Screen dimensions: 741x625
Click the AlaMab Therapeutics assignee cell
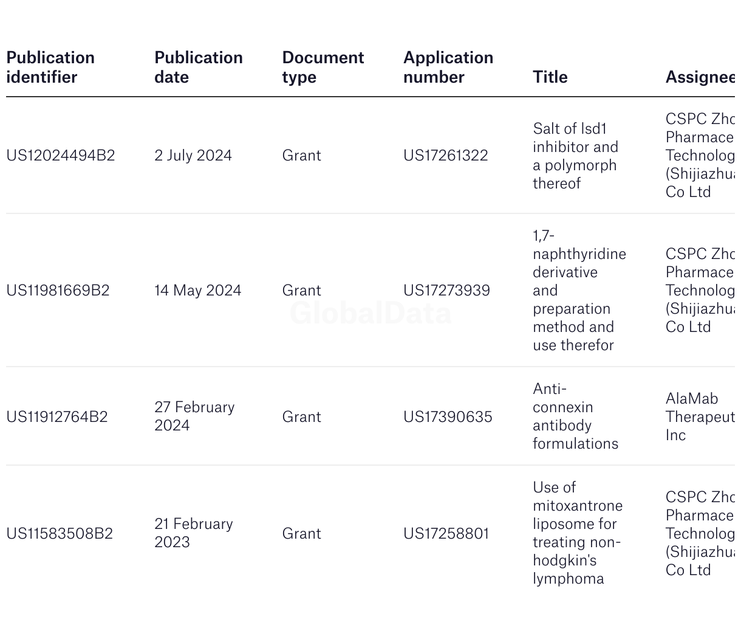700,417
